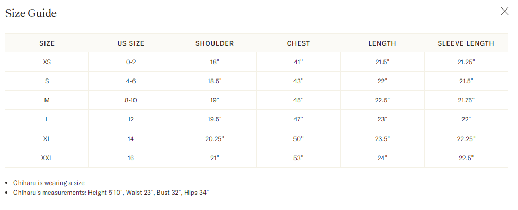The image size is (518, 210).
Task: Click the CHEST column header
Action: tap(298, 43)
